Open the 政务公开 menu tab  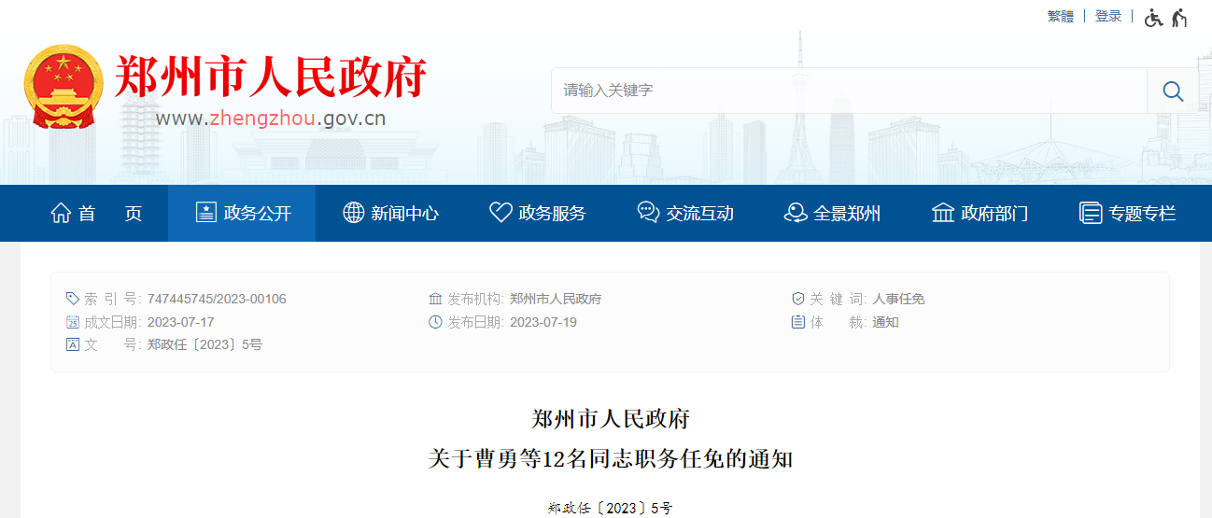(x=242, y=213)
